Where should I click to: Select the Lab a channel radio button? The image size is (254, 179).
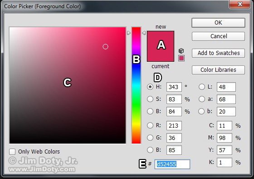(x=202, y=99)
